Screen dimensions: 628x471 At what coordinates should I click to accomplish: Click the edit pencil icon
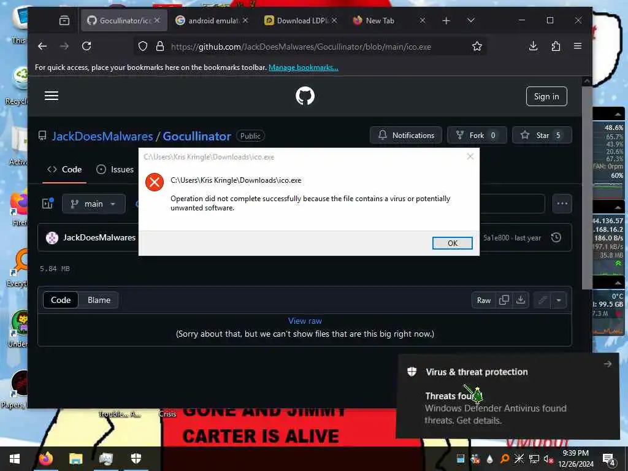(542, 300)
